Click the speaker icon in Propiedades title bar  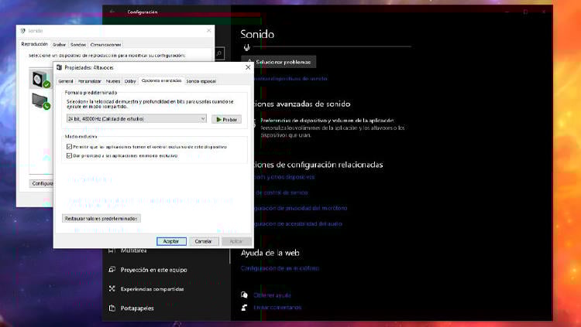pyautogui.click(x=59, y=68)
